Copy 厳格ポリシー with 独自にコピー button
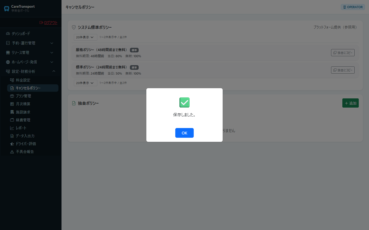The height and width of the screenshot is (230, 369). [x=343, y=53]
